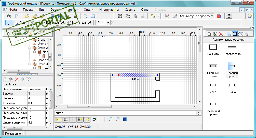256x138 pixels.
Task: Click the red node on the hatched wall
Action: [119, 75]
